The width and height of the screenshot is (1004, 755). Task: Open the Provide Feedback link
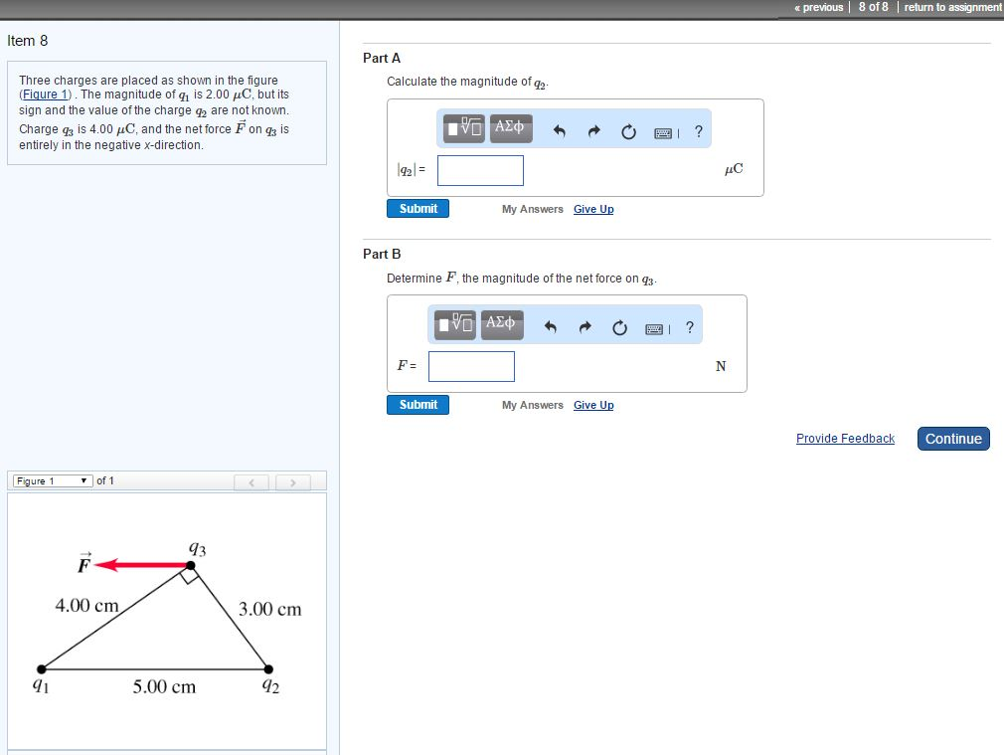pyautogui.click(x=845, y=439)
